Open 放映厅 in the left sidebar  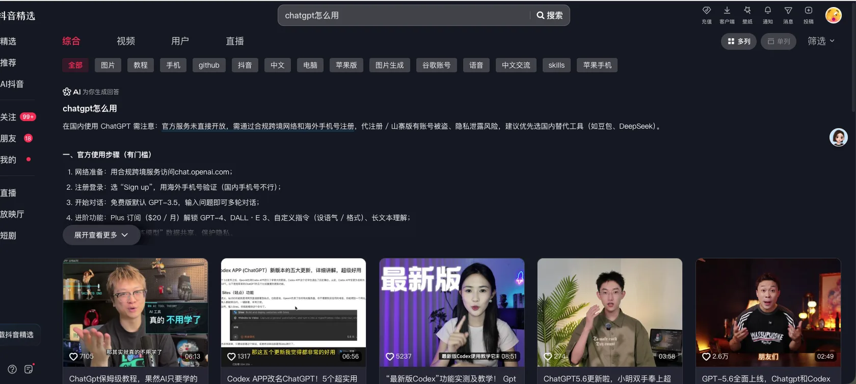point(12,214)
